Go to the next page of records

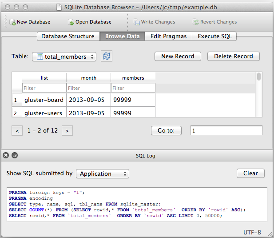67,130
